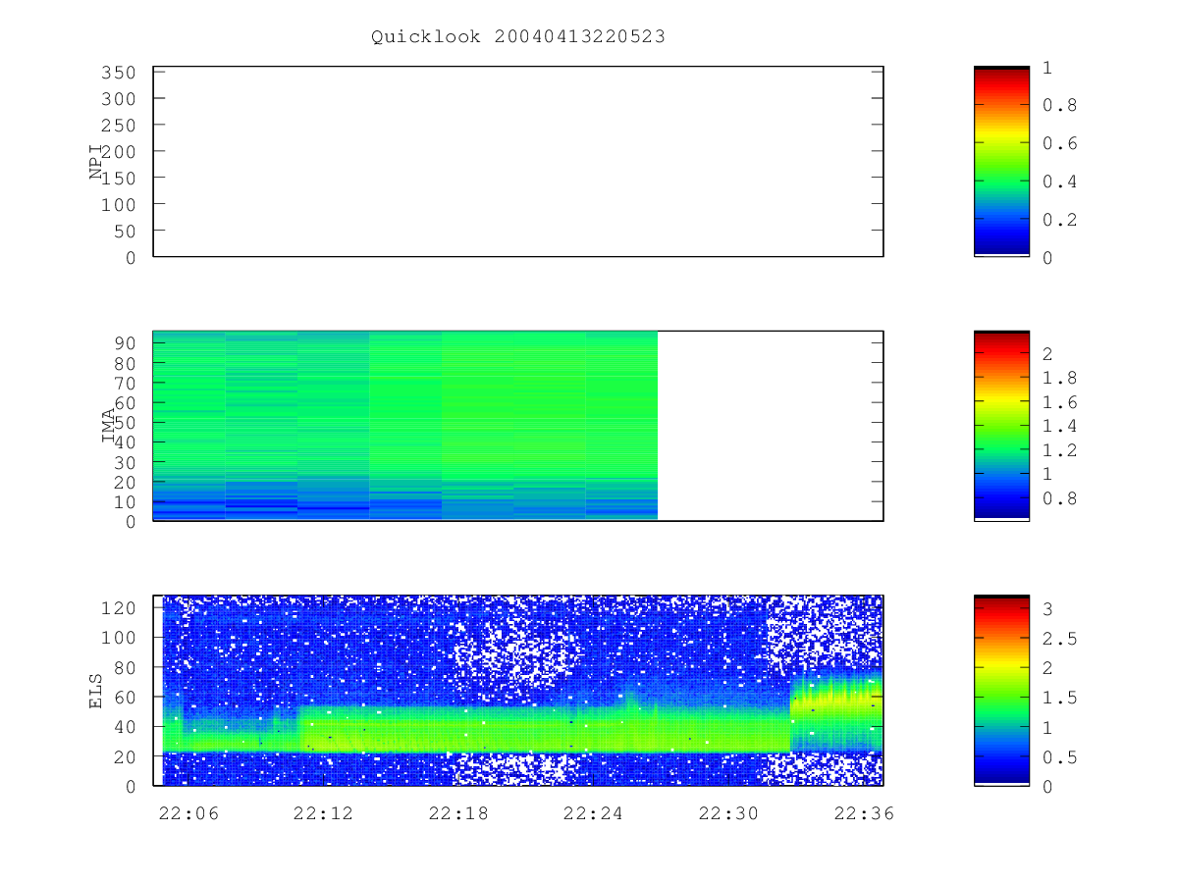This screenshot has height=883, width=1178.
Task: Click the 0.4 label on NPI colorbar
Action: (x=1058, y=182)
